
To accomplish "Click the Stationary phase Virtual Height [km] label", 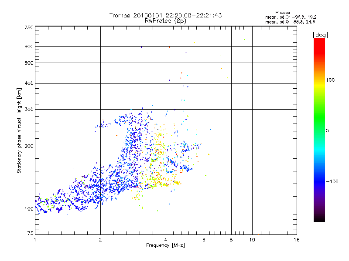I will (x=19, y=130).
